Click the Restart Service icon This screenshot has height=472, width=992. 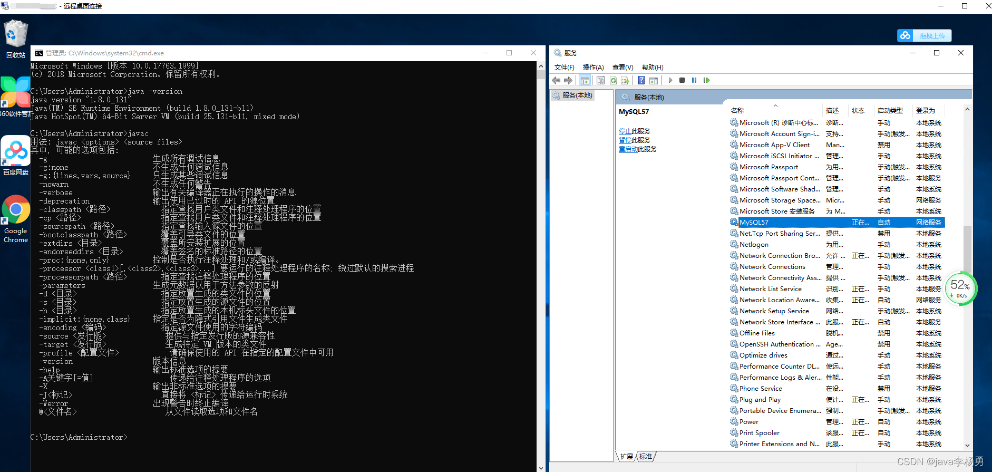click(707, 80)
